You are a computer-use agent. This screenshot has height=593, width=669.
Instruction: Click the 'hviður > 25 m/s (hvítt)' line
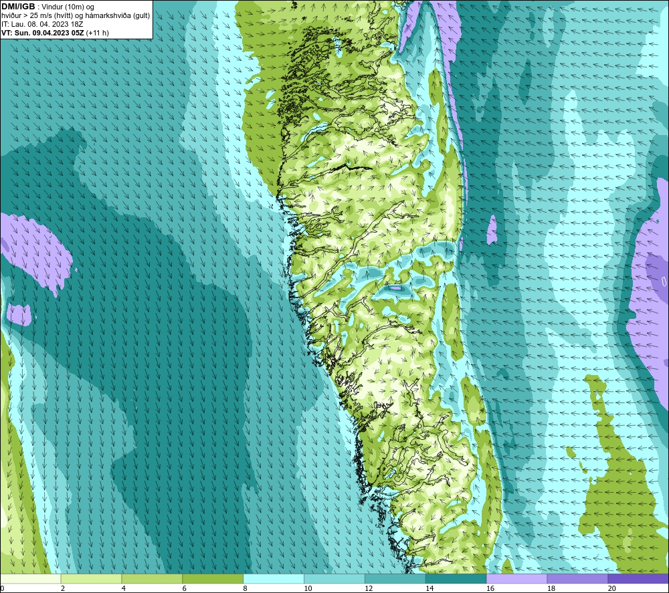point(36,16)
